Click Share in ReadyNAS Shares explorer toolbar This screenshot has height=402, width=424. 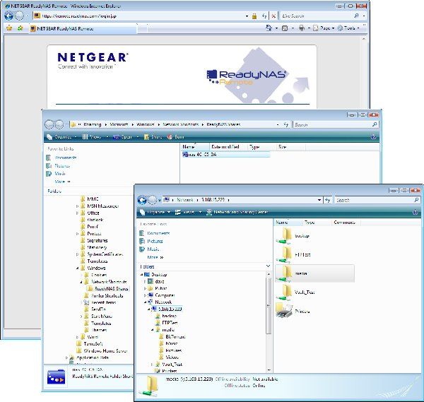pos(153,137)
